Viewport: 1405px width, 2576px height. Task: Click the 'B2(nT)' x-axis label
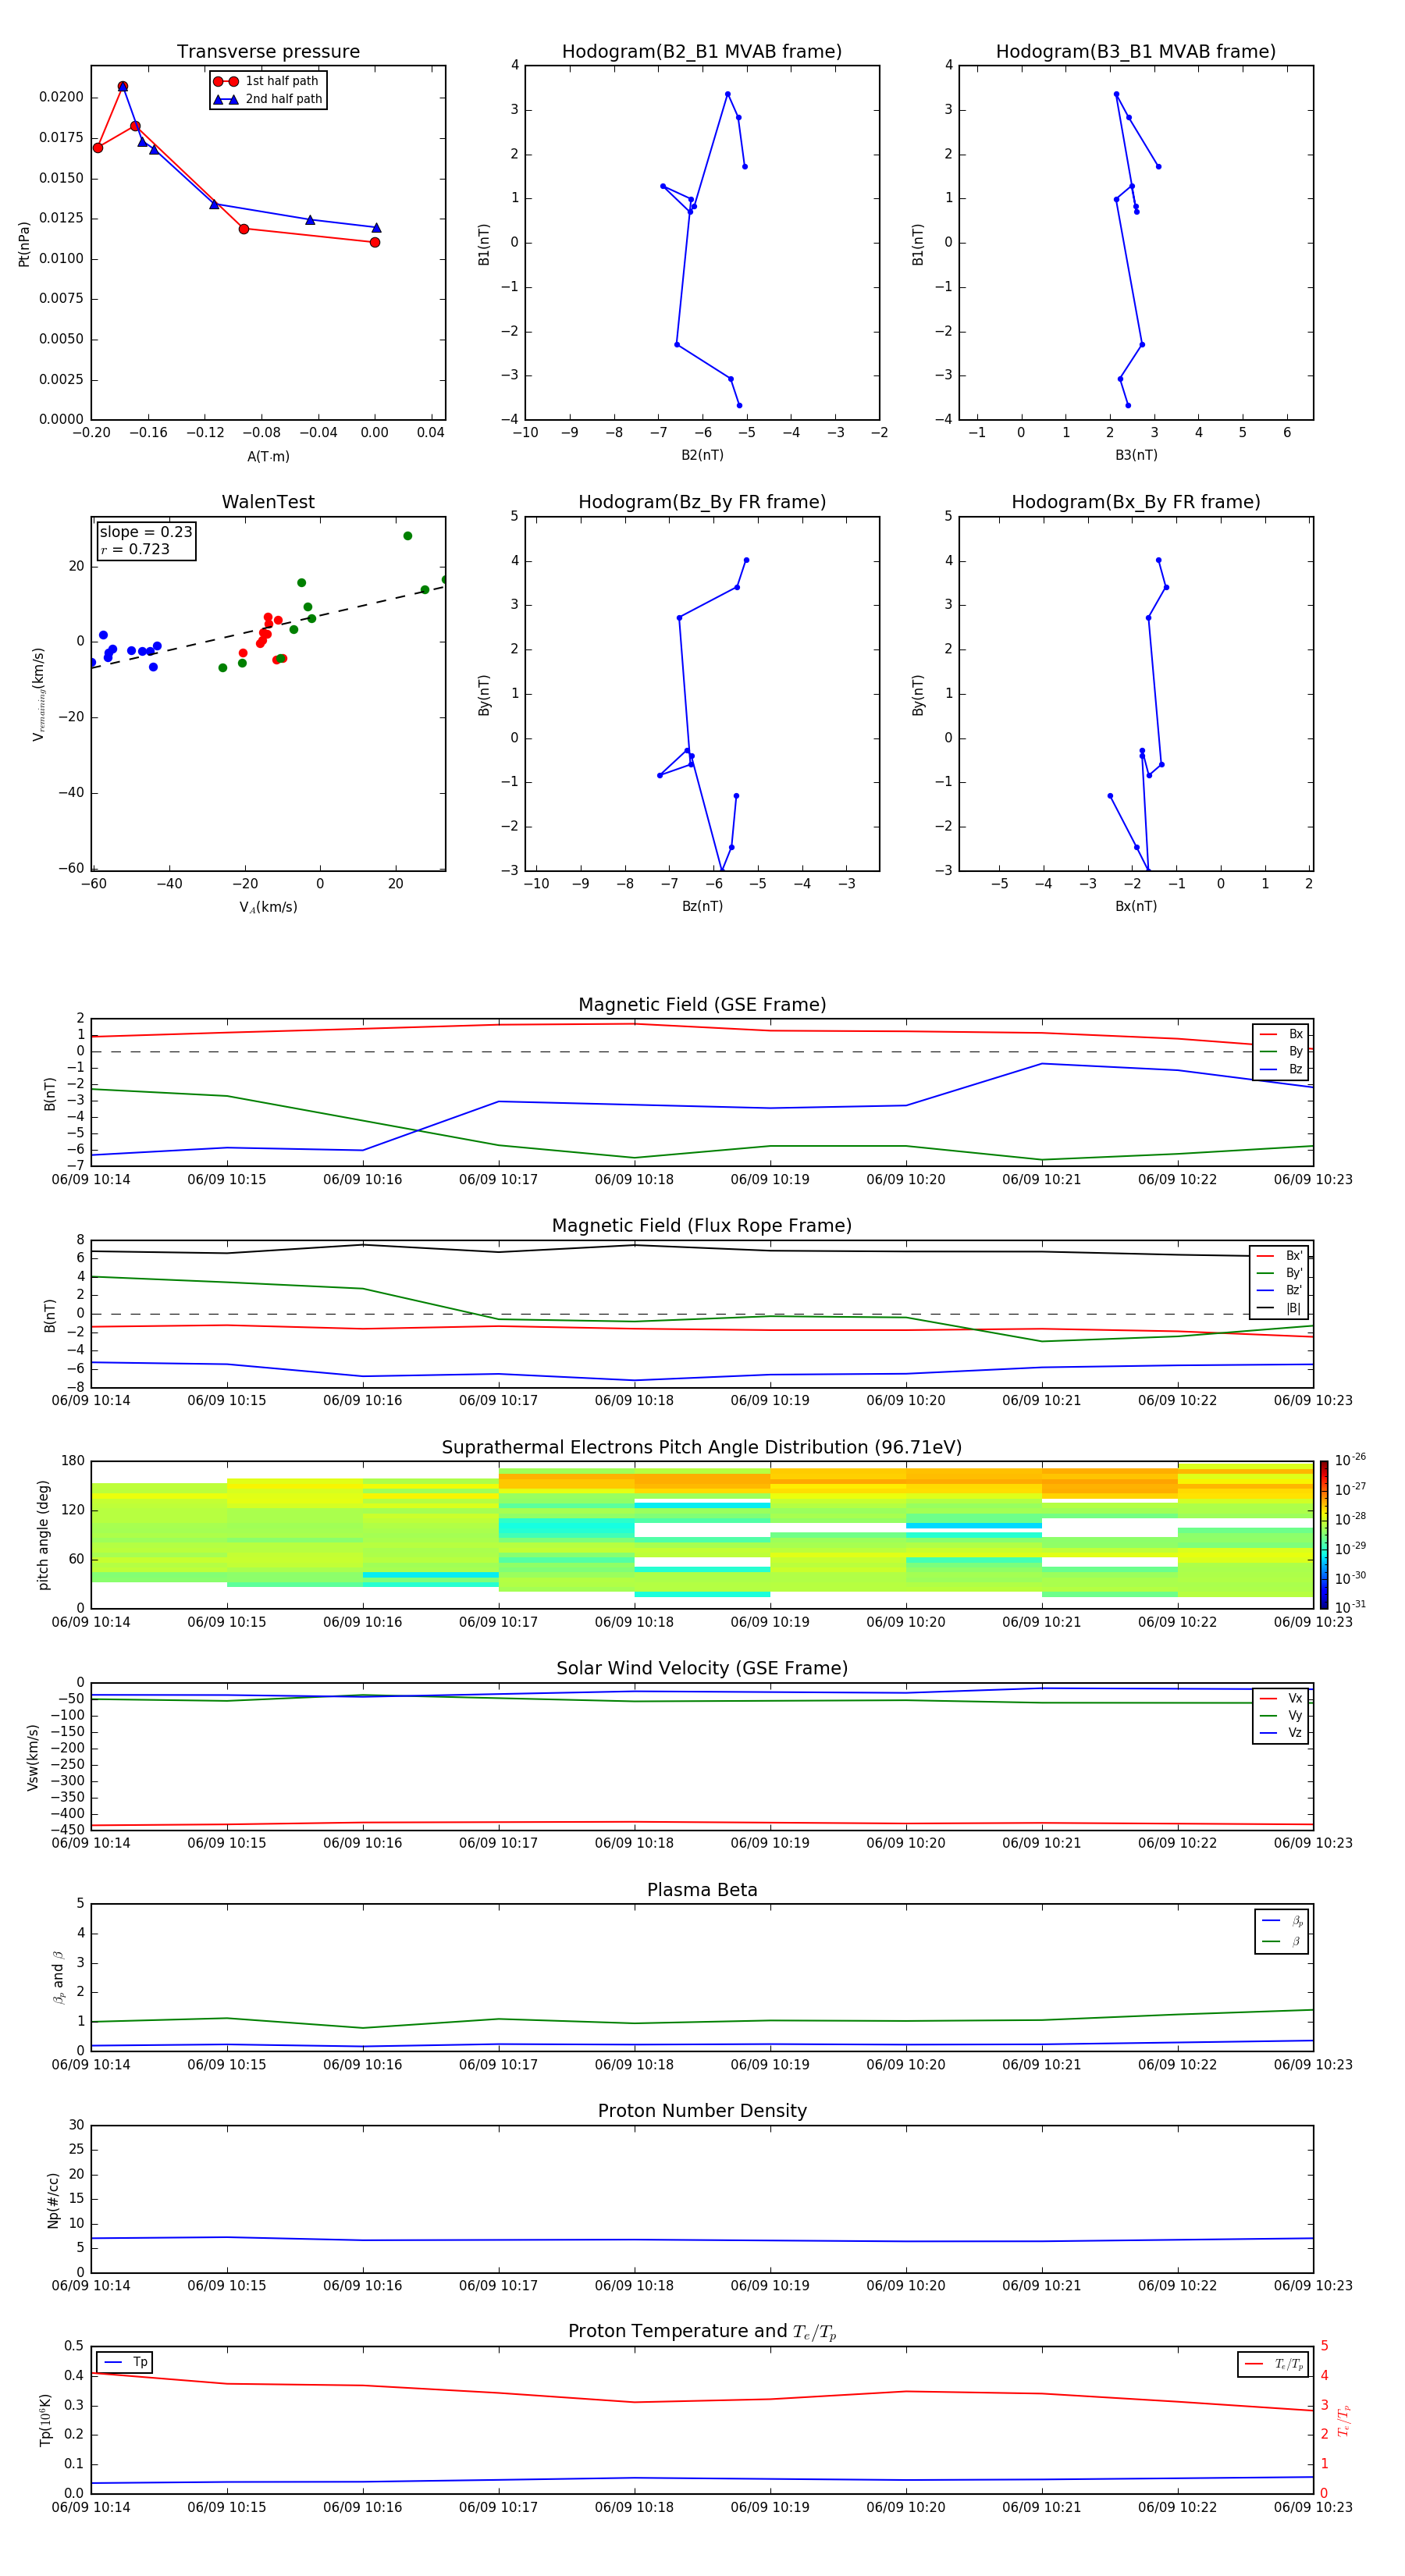(x=702, y=455)
